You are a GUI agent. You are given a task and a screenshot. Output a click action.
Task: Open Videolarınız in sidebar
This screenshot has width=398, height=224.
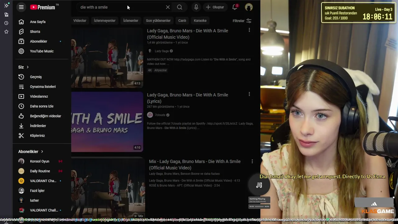point(42,96)
